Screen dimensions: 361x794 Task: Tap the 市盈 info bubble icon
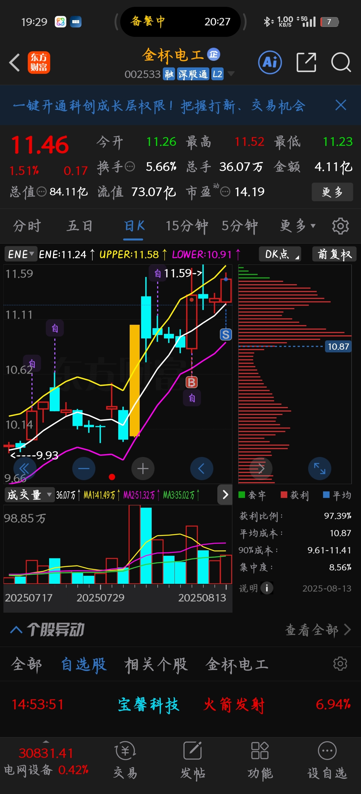[x=225, y=192]
